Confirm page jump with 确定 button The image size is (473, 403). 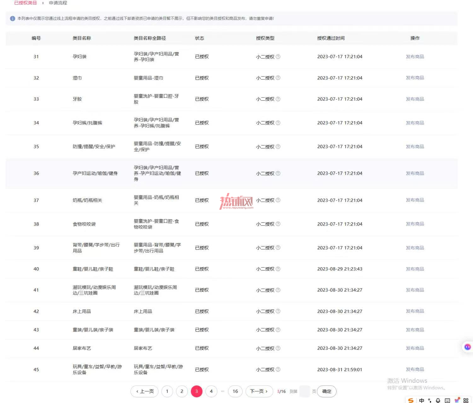327,391
